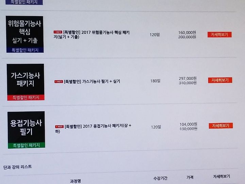Open the 가스기능사 패키지 thumbnail
Image resolution: width=245 pixels, height=184 pixels.
(26, 82)
